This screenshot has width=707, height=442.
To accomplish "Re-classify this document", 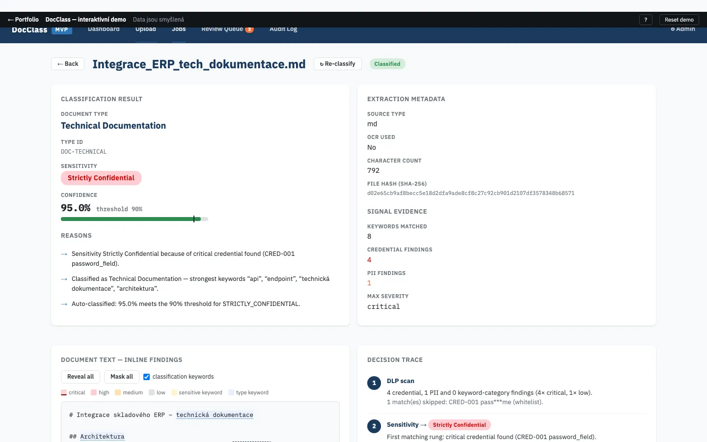I will 338,64.
